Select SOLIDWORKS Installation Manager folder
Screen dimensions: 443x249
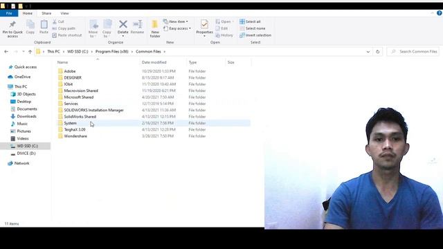click(x=93, y=110)
